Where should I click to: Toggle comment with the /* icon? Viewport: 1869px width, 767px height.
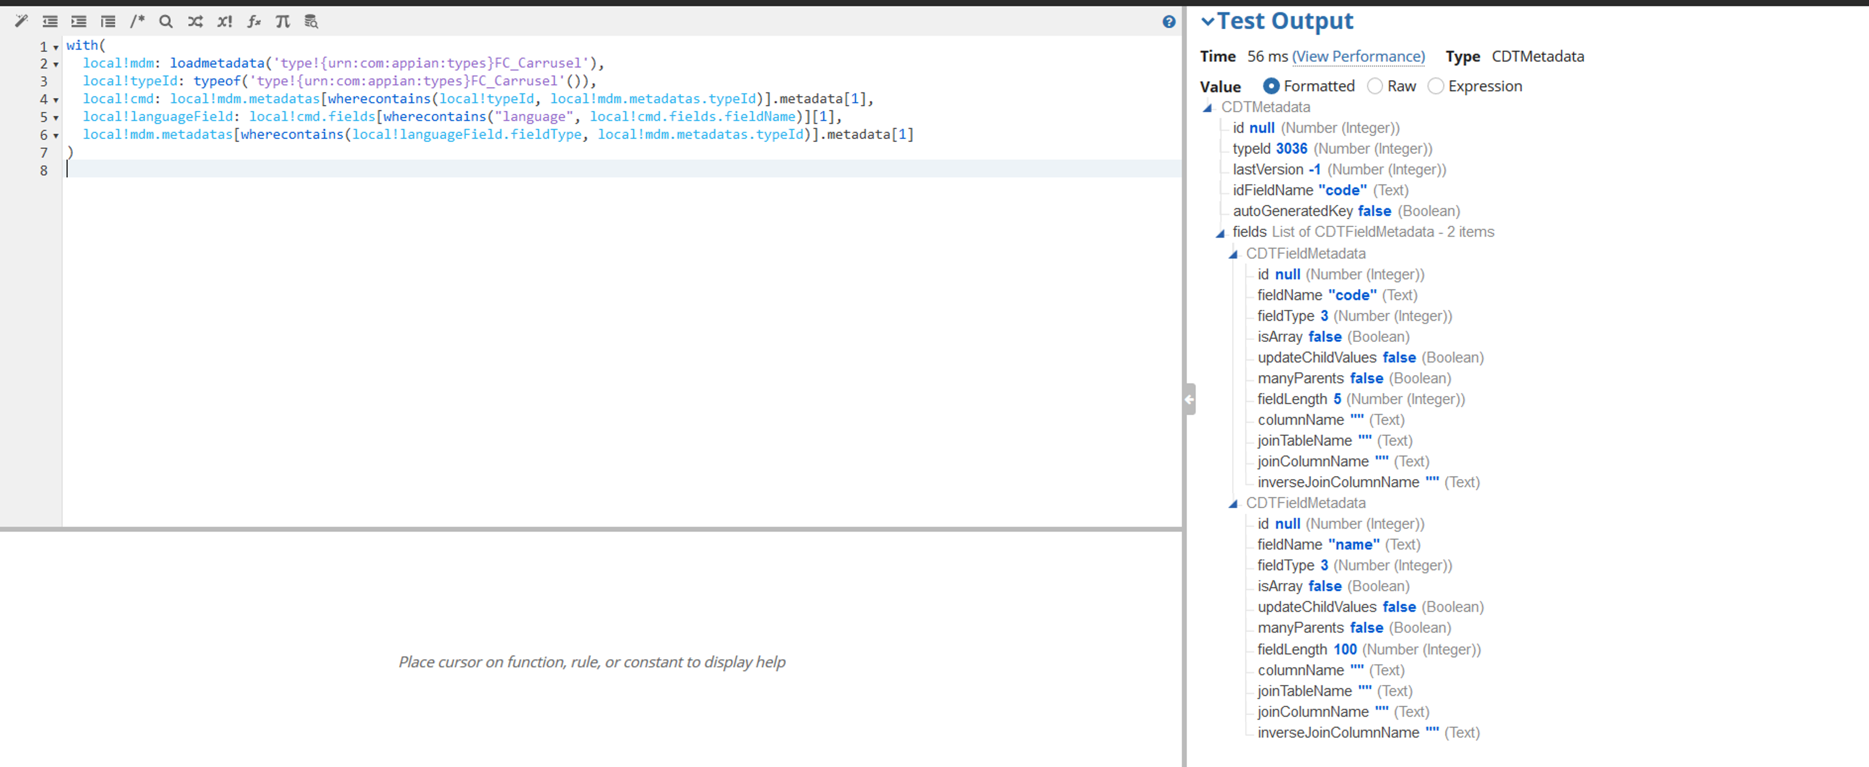(x=137, y=21)
